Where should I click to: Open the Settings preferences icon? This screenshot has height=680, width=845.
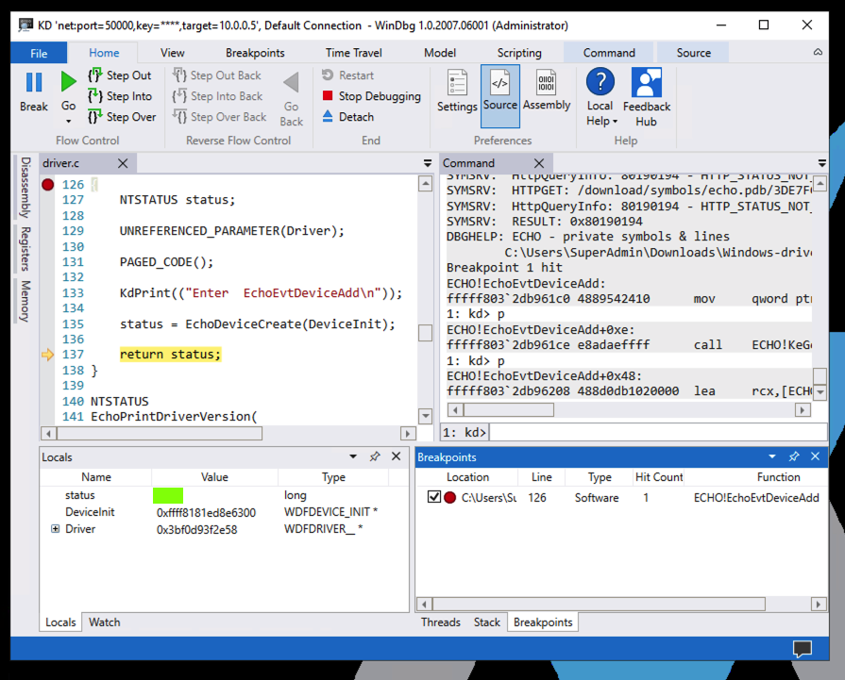(457, 85)
